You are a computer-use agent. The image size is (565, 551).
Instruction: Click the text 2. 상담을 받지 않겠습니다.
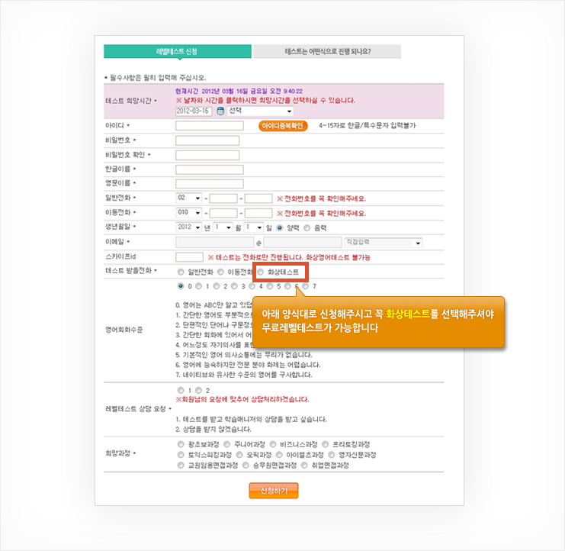point(213,430)
